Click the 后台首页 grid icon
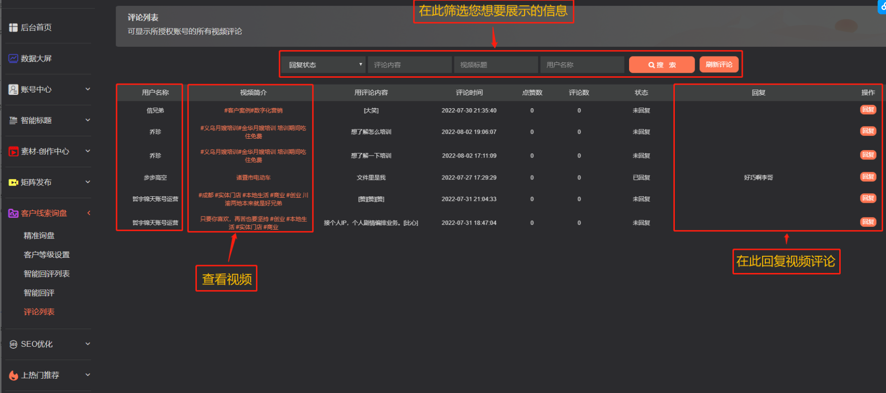886x393 pixels. [x=13, y=28]
